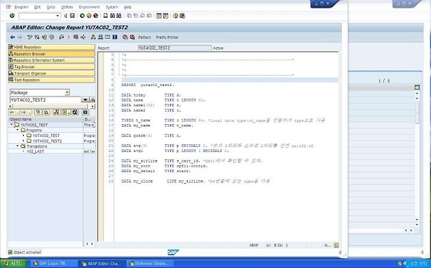Open the Repository Browser panel
Viewport: 431px width, 268px height.
(x=51, y=54)
